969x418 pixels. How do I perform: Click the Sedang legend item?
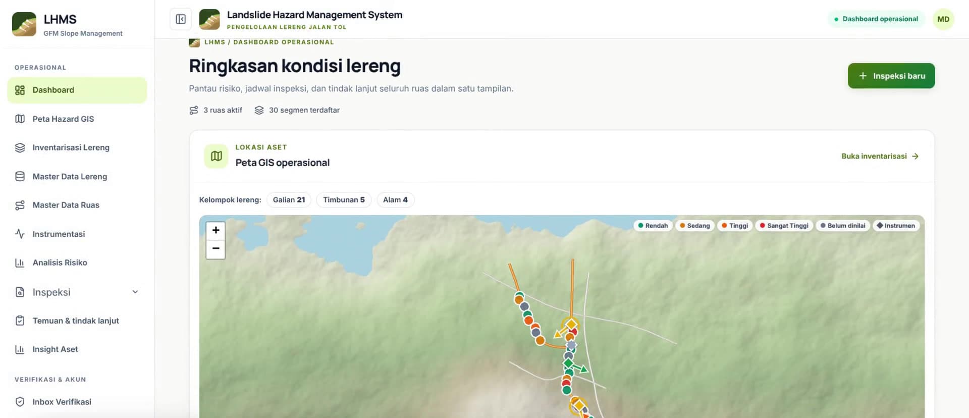pos(694,226)
